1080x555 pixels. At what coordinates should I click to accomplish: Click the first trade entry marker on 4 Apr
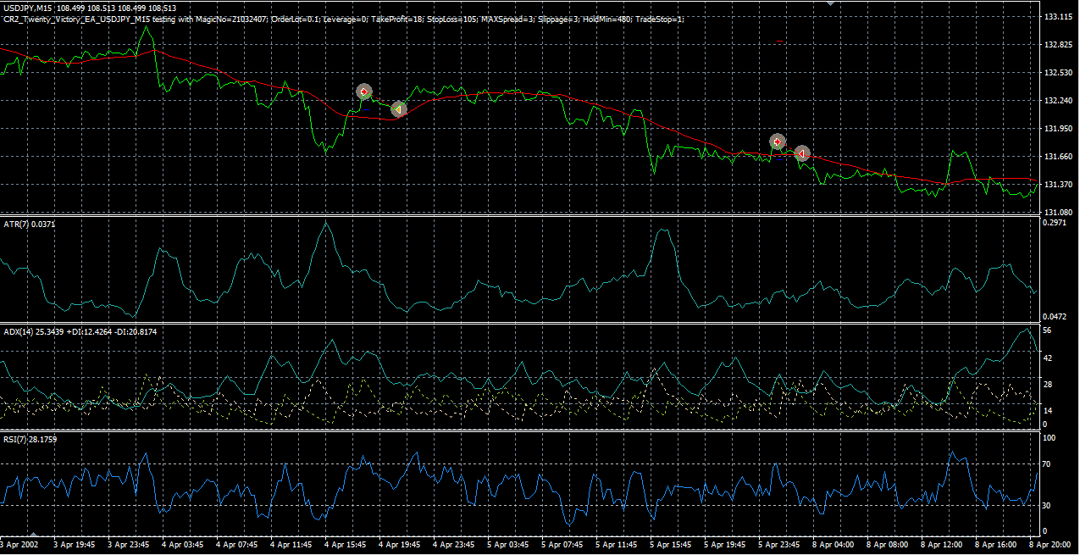tap(364, 92)
